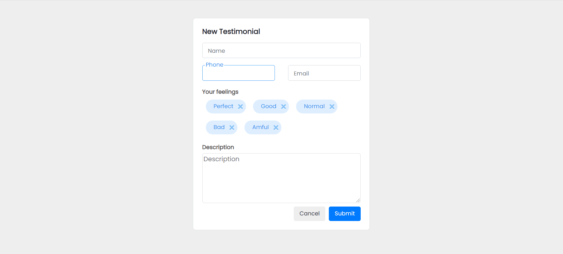Remove the Perfect feeling tag
563x254 pixels.
[240, 106]
